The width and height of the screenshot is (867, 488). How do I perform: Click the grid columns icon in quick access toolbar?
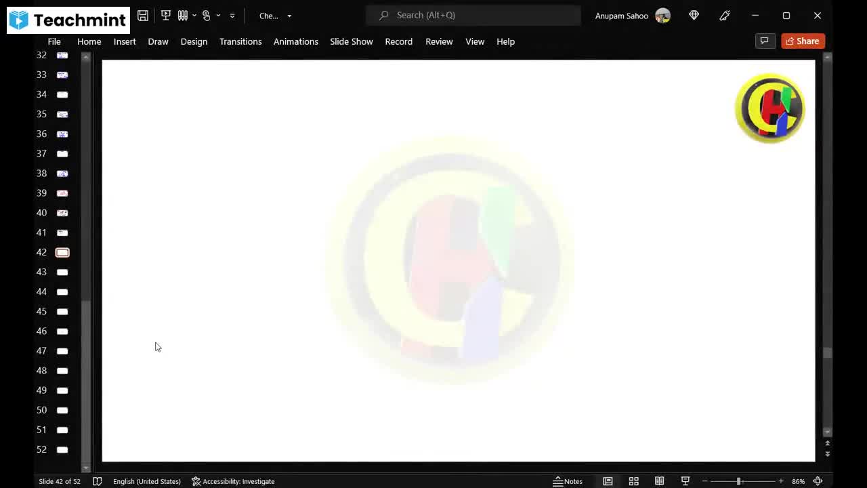[183, 16]
